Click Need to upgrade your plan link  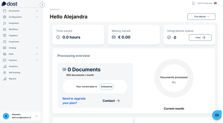74,101
